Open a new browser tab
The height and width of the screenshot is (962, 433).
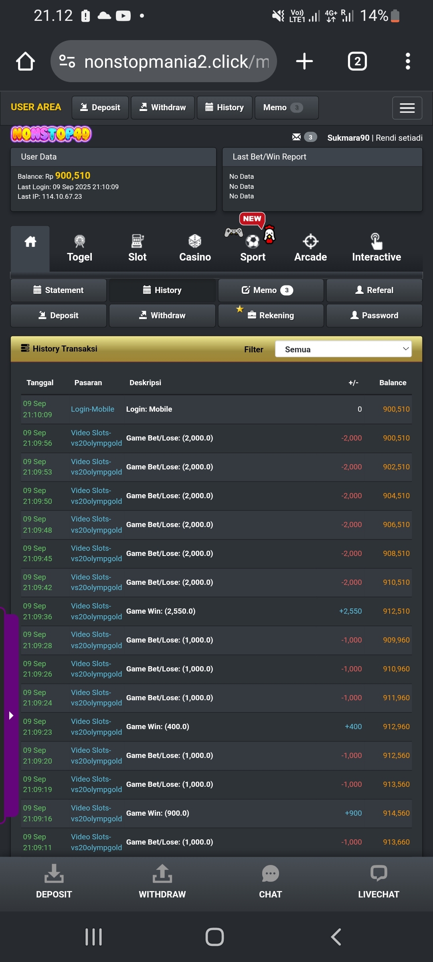304,61
